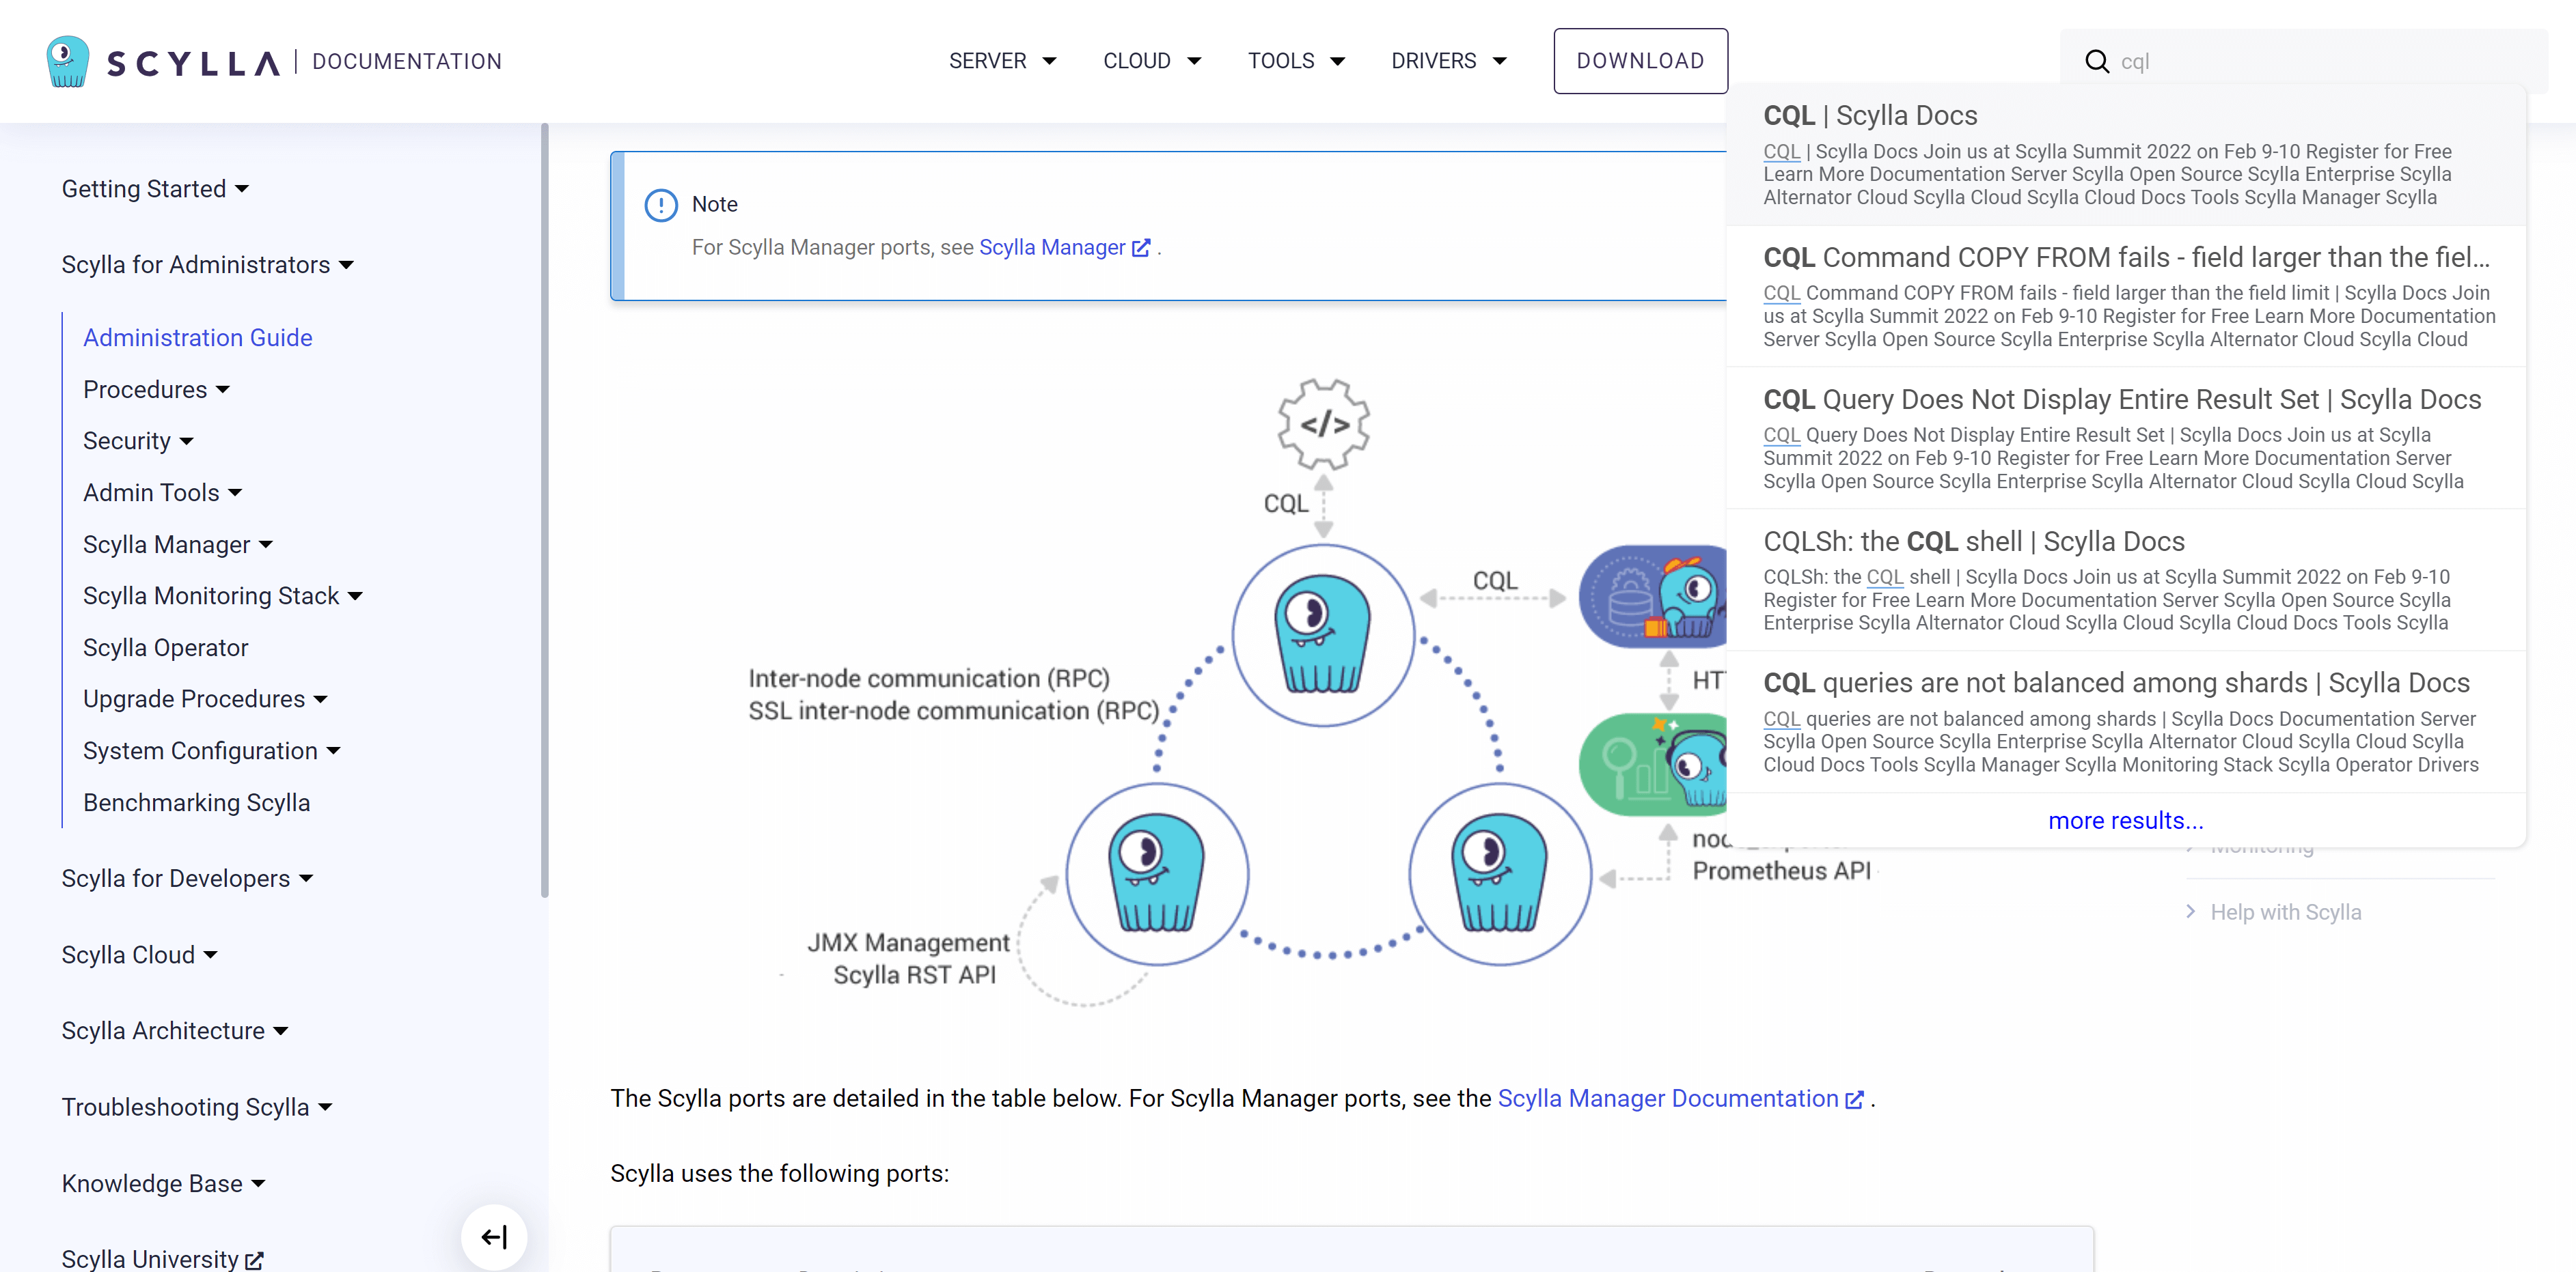The height and width of the screenshot is (1272, 2576).
Task: Open Scylla Operator page
Action: point(166,647)
